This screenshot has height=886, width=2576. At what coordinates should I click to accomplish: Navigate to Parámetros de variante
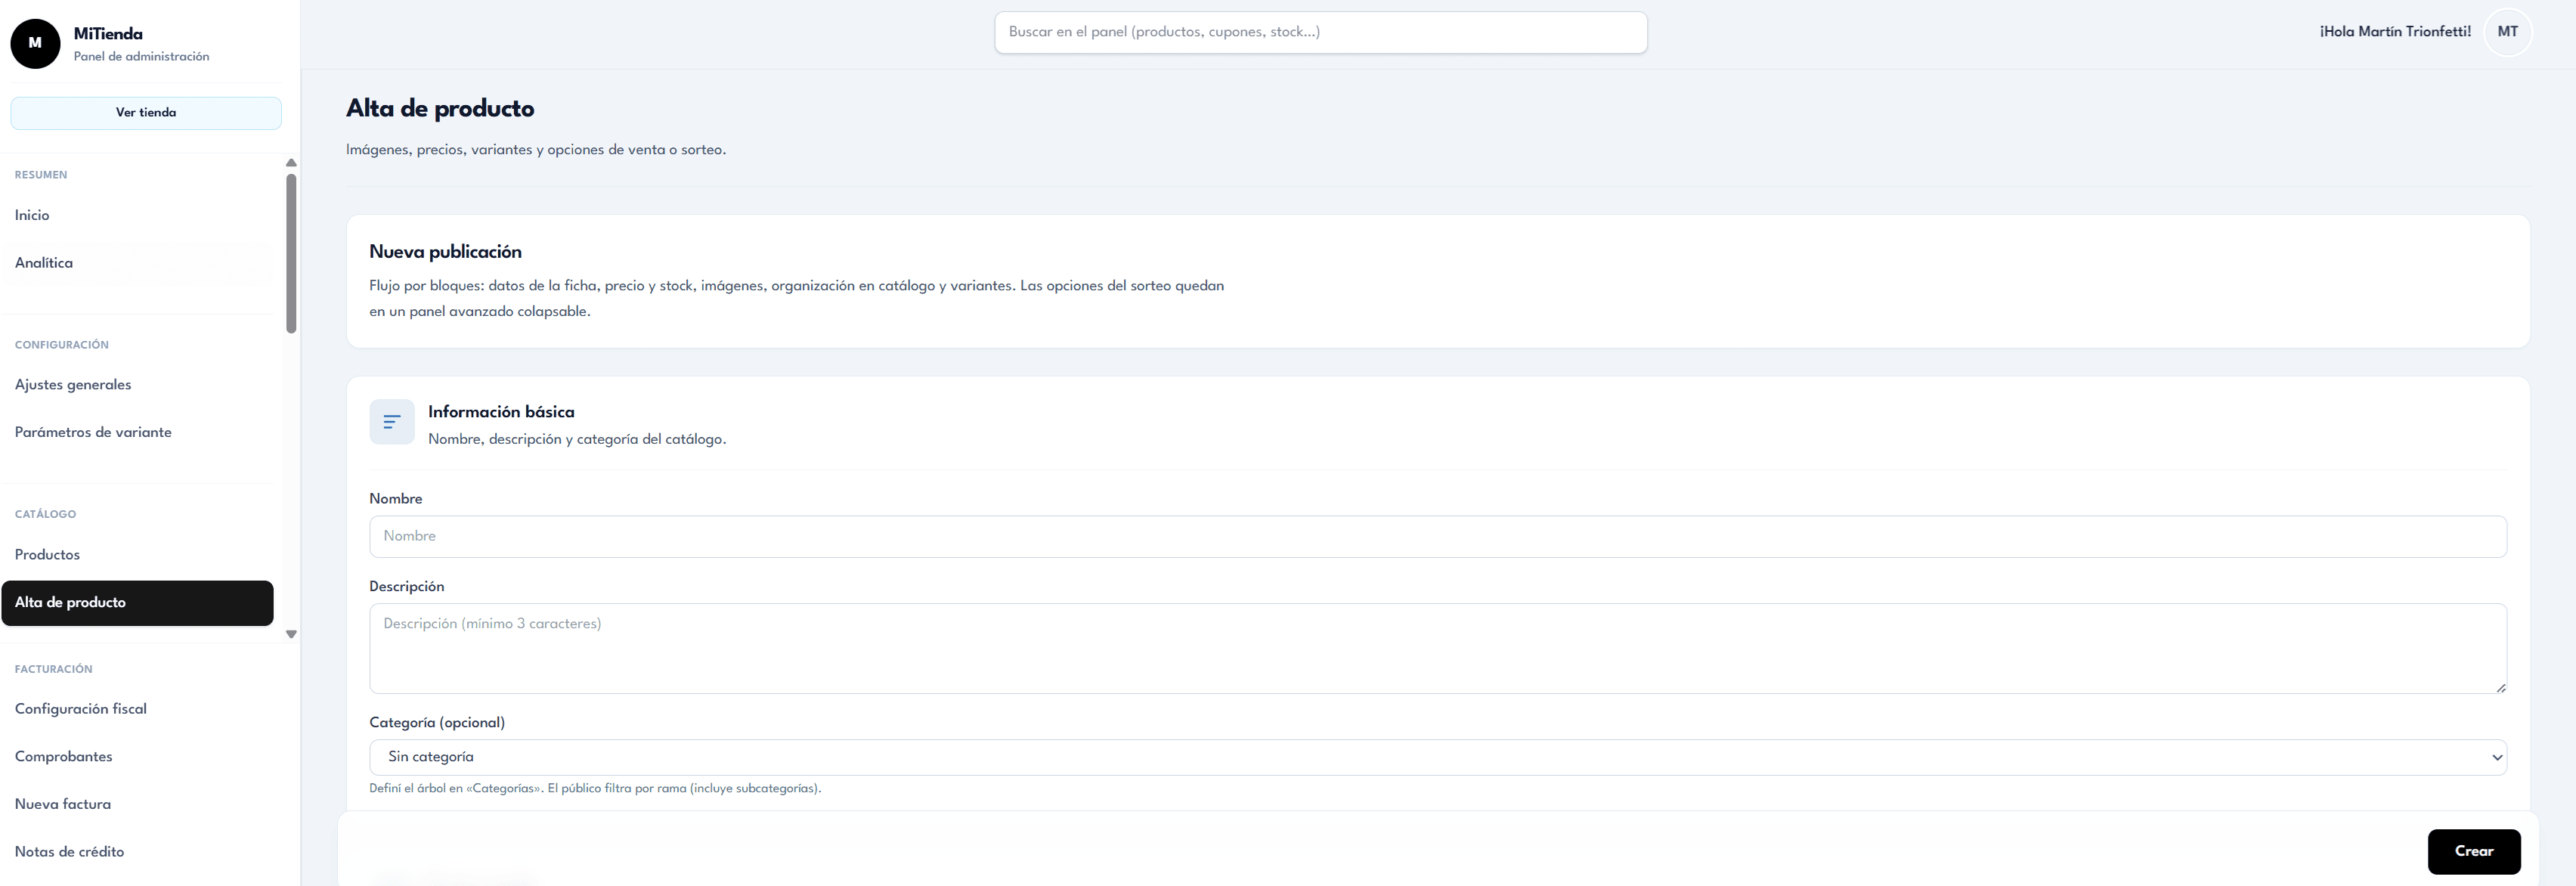coord(93,432)
